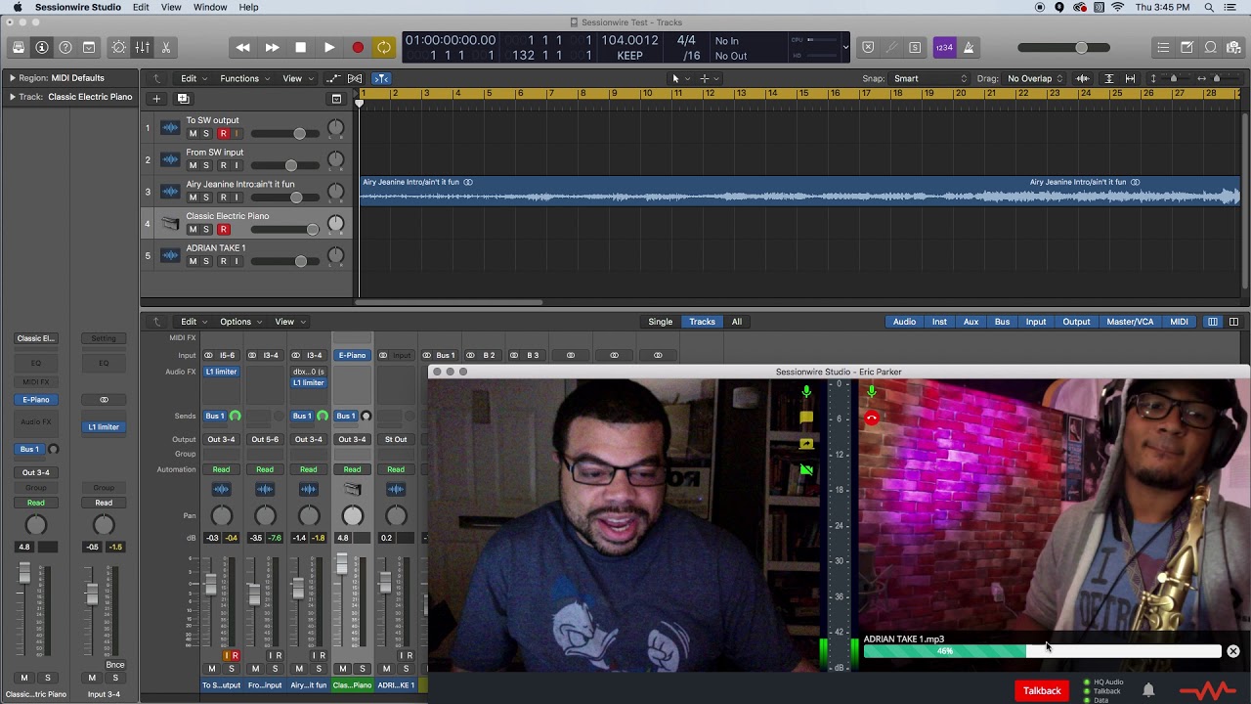Open the Loop Browser icon
The width and height of the screenshot is (1251, 704).
tap(1210, 47)
